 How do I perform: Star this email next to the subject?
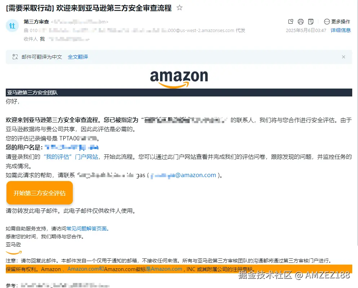(180, 8)
